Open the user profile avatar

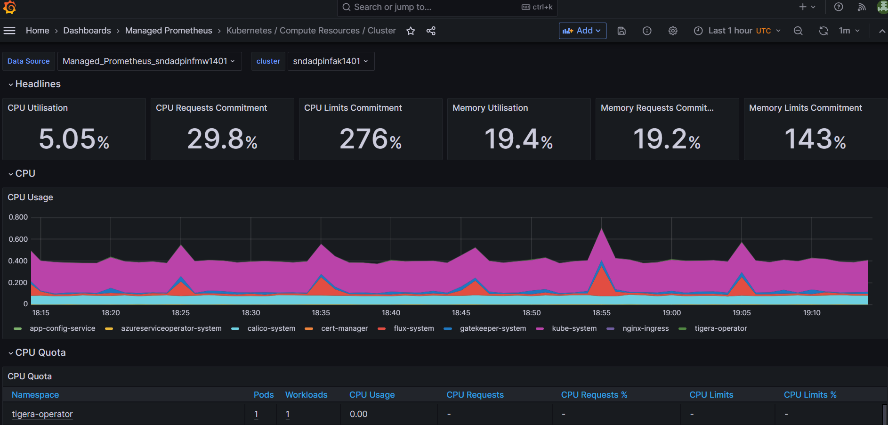coord(882,7)
